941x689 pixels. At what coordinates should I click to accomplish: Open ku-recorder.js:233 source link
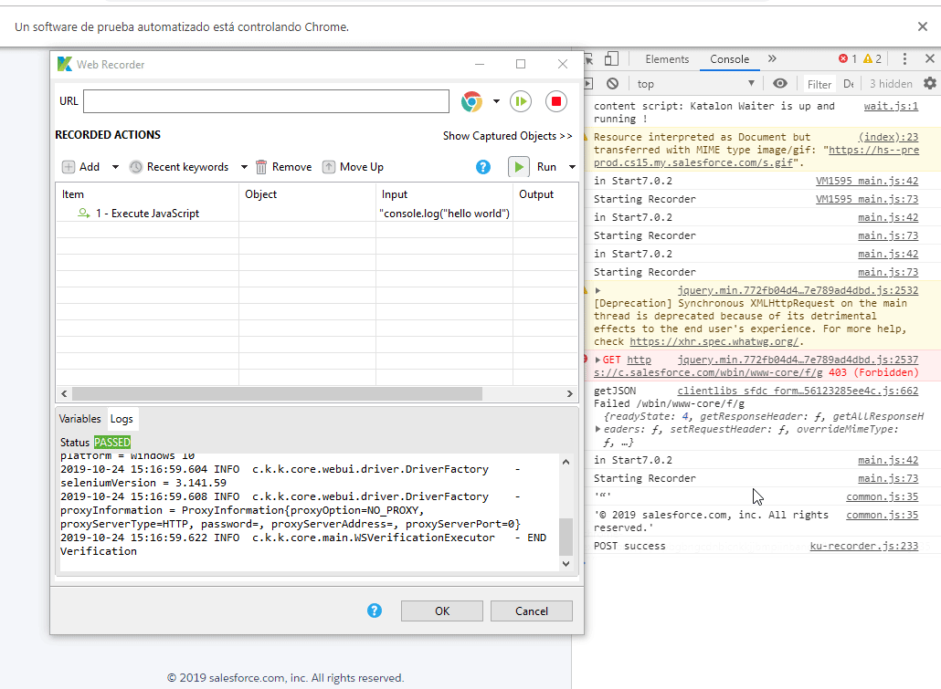coord(863,546)
